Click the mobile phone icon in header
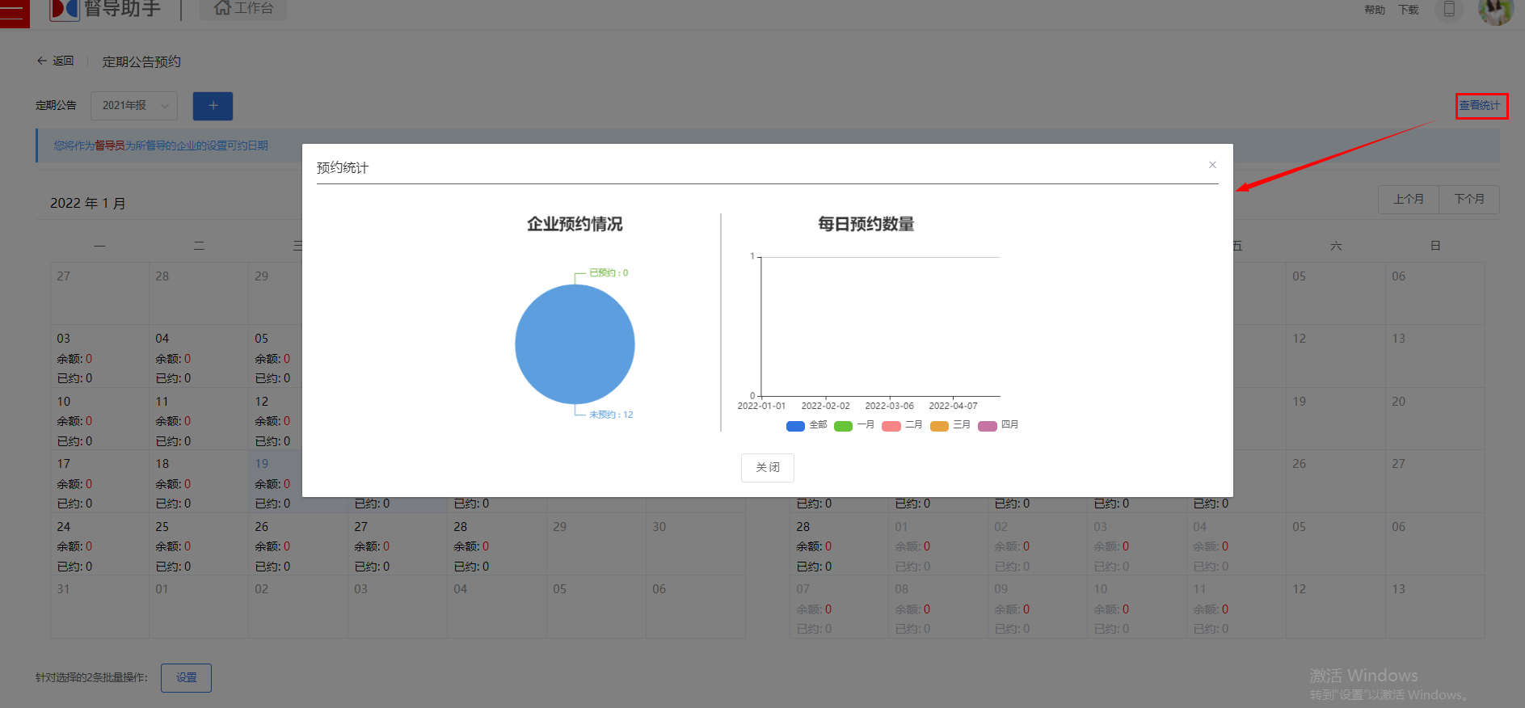 1449,10
